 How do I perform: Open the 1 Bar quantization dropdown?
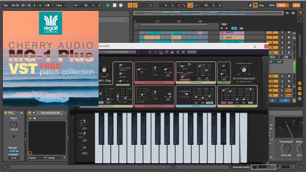[61, 5]
